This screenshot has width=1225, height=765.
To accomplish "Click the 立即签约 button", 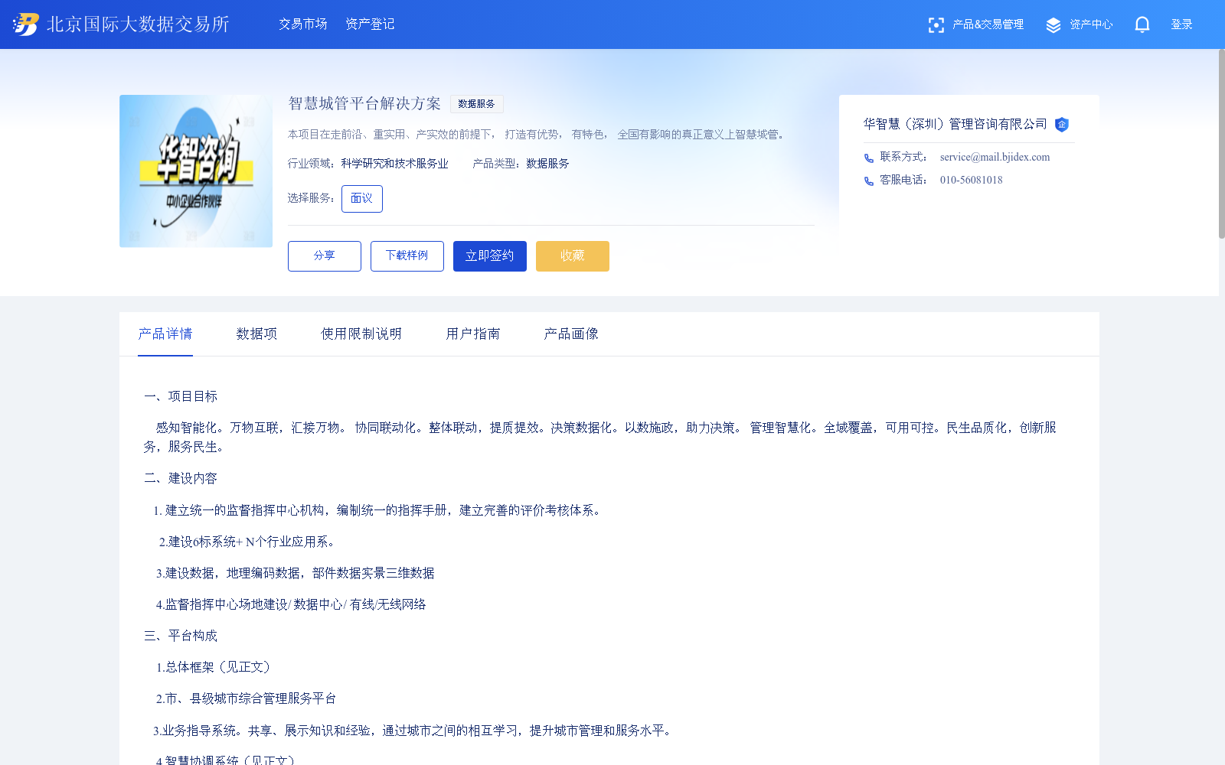I will point(490,256).
